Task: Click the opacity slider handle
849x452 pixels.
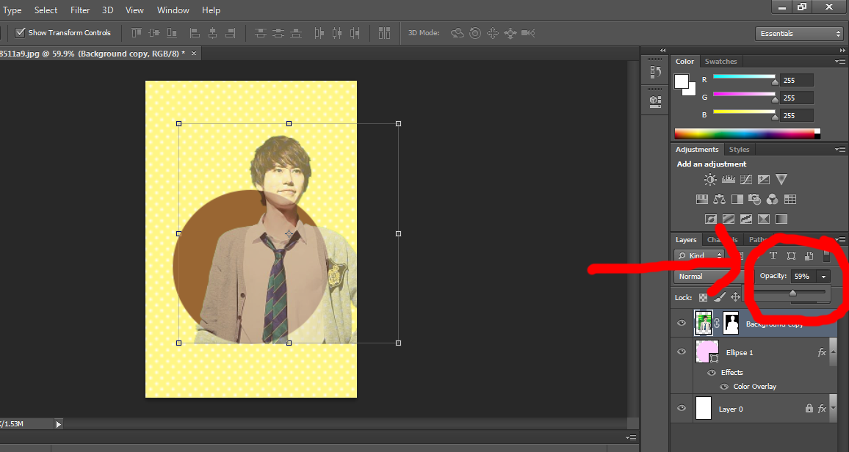Action: pos(792,293)
